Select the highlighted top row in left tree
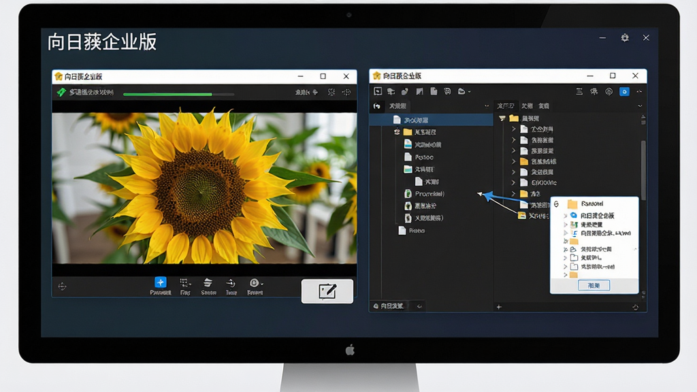 pos(431,120)
